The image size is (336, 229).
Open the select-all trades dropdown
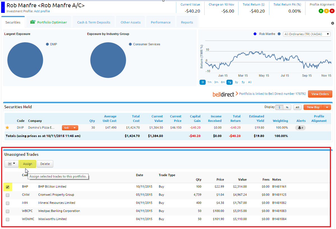click(x=11, y=164)
